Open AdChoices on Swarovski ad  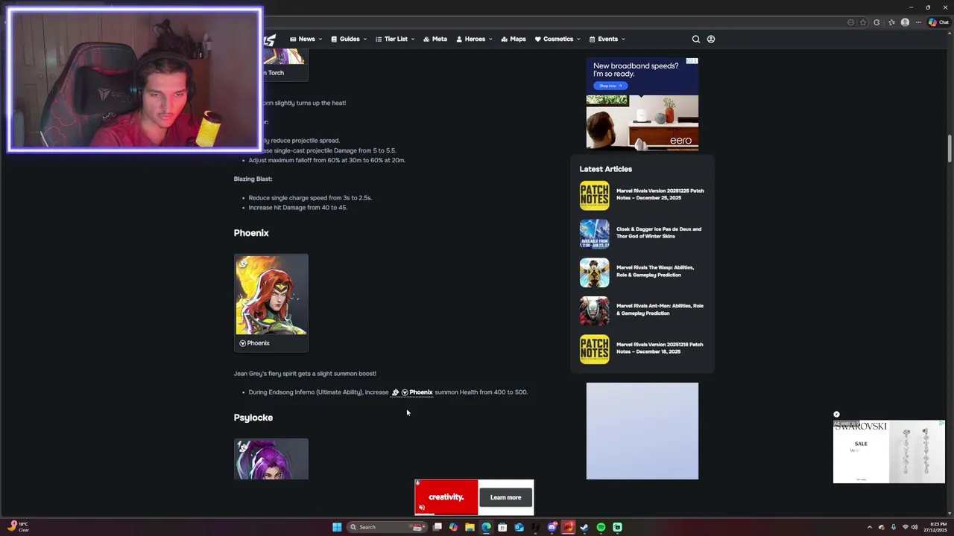click(941, 424)
